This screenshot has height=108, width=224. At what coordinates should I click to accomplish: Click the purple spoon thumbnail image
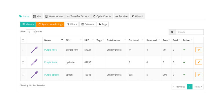[34, 74]
